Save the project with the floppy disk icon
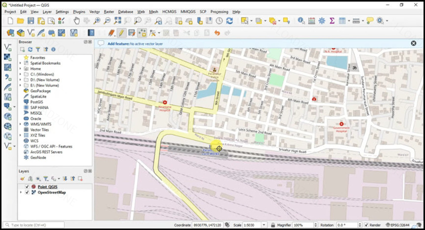Screen dimensions: 425x230 (x=31, y=21)
